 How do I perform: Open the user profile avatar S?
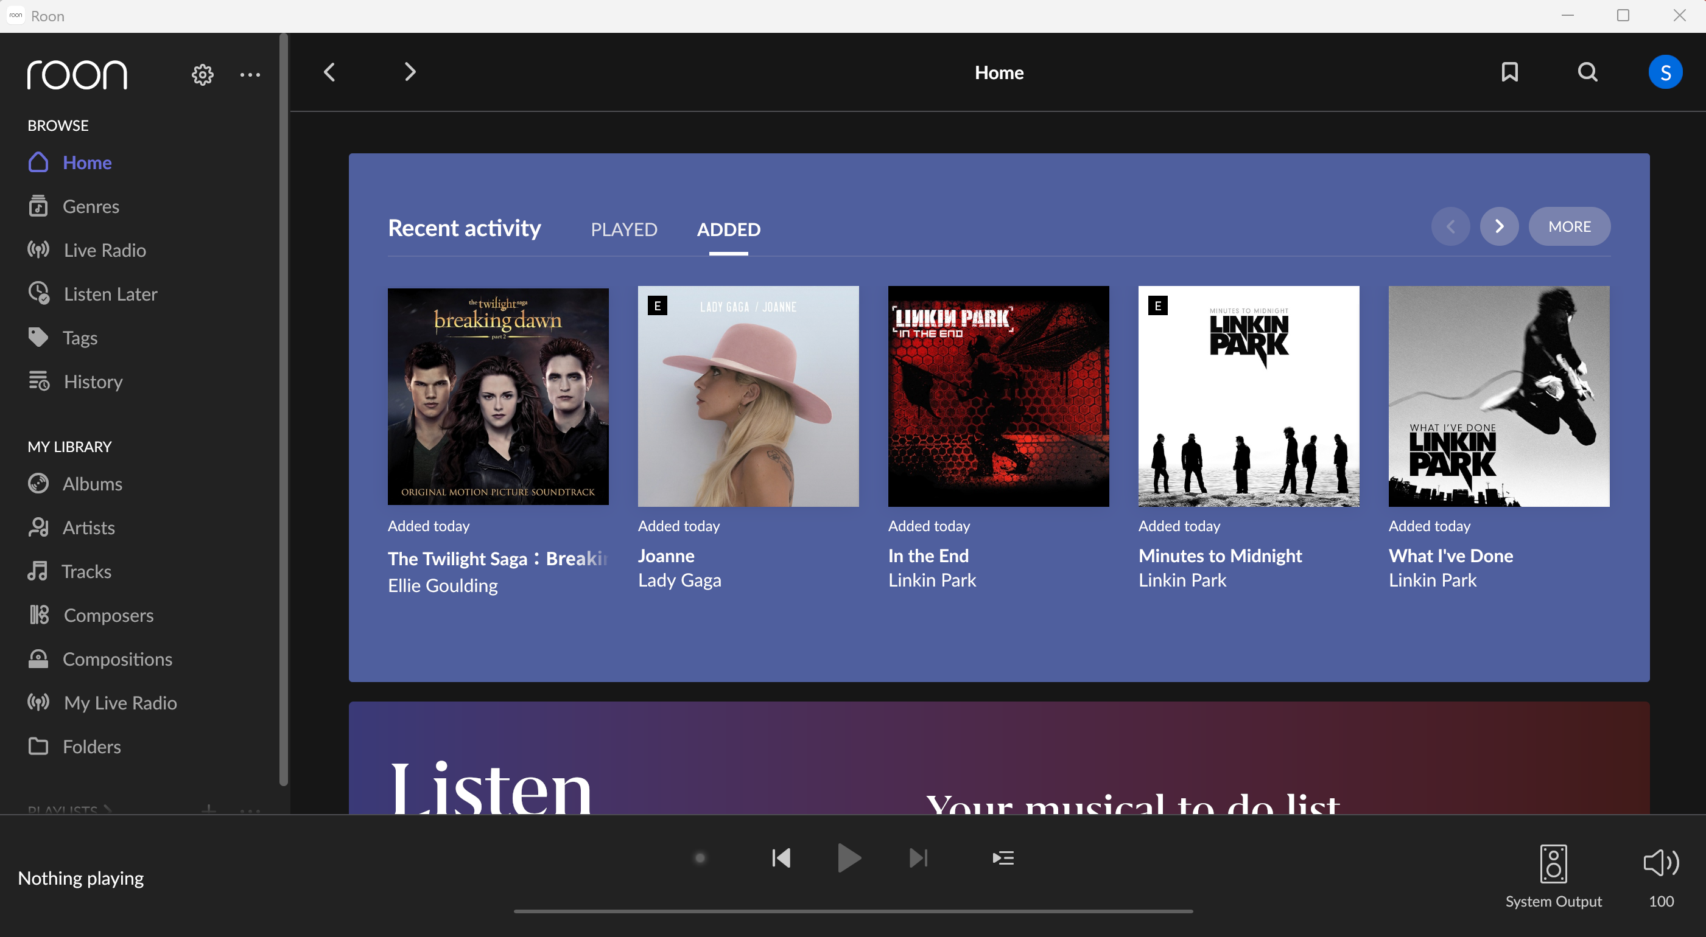click(1665, 72)
